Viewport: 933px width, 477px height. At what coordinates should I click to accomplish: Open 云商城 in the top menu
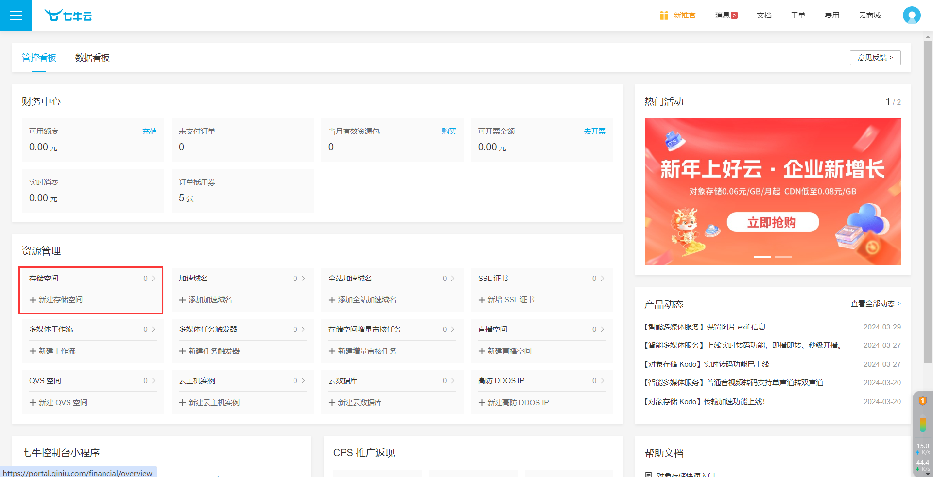(x=870, y=16)
